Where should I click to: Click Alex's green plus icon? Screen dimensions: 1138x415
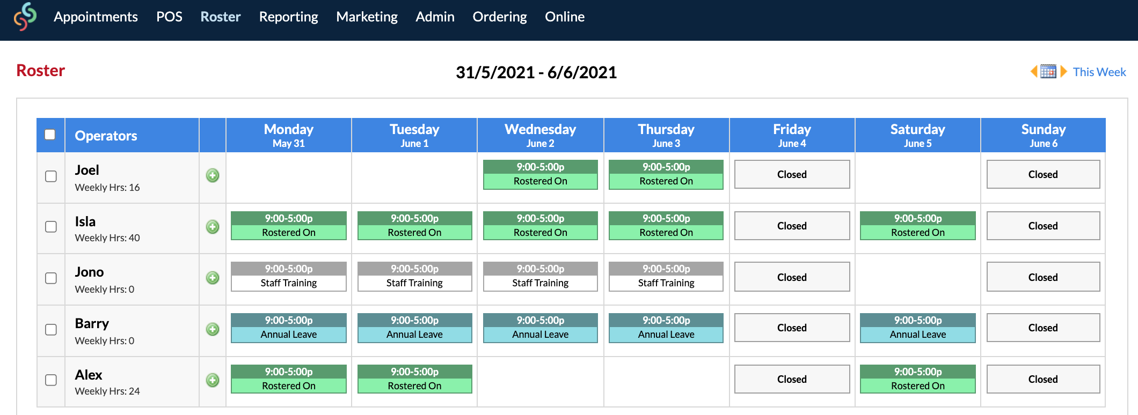point(213,380)
